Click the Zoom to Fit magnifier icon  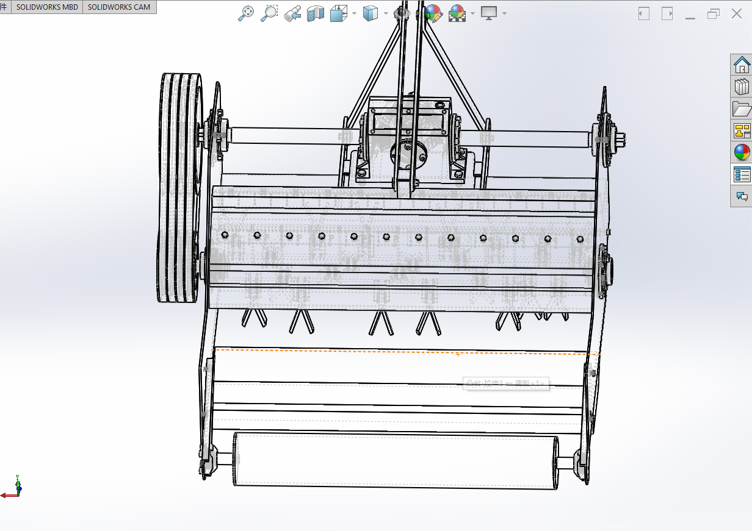[x=245, y=13]
